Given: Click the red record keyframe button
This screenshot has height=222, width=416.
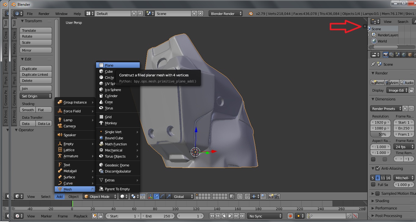Looking at the screenshot, I should click(x=290, y=216).
